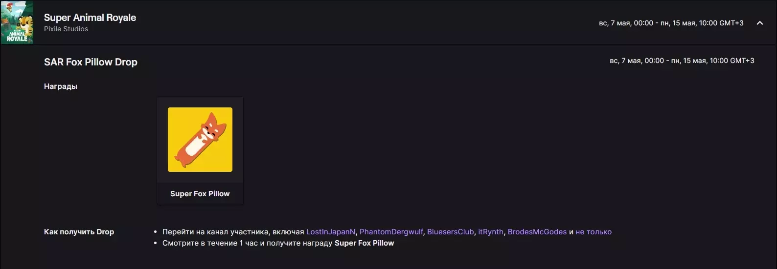Click the fox pillow reward image

[x=200, y=140]
